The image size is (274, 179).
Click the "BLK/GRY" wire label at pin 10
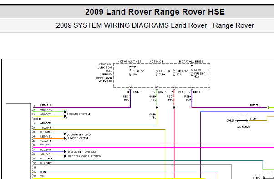point(46,163)
